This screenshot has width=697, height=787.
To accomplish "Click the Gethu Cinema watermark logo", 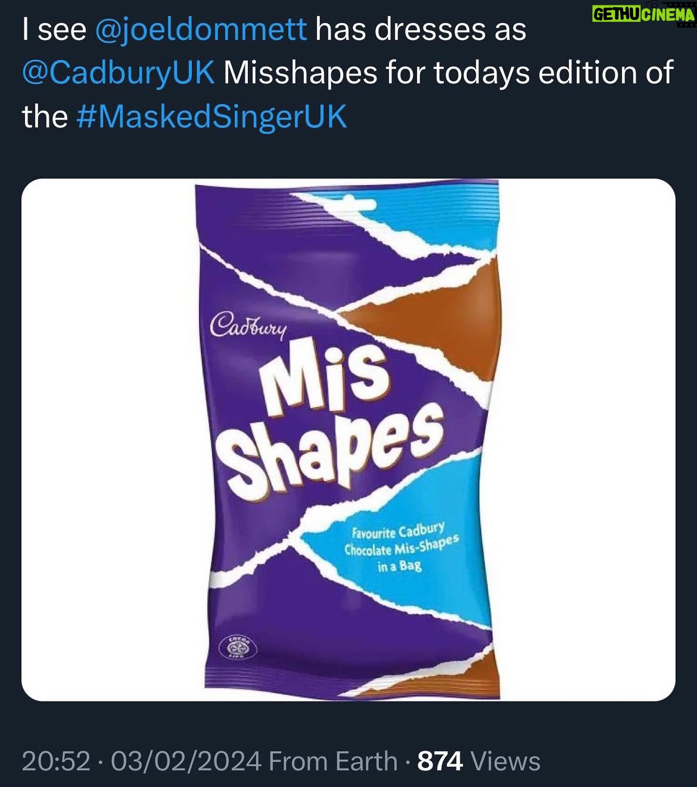I will click(x=644, y=15).
